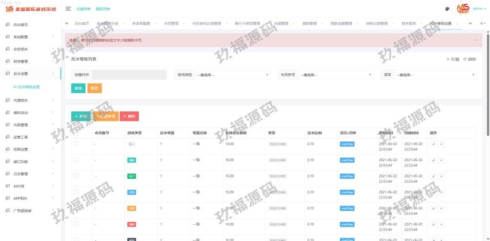The height and width of the screenshot is (241, 490).
Task: Tick the select-all checkbox in table header
Action: pos(76,132)
